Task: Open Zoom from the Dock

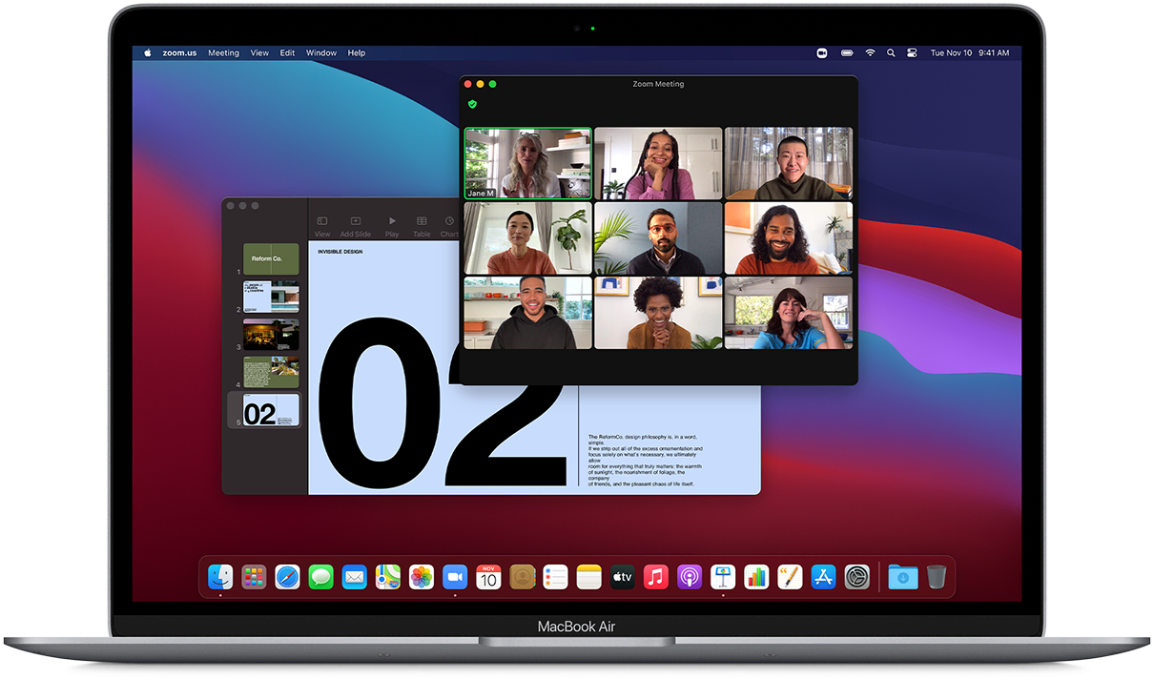Action: tap(455, 577)
